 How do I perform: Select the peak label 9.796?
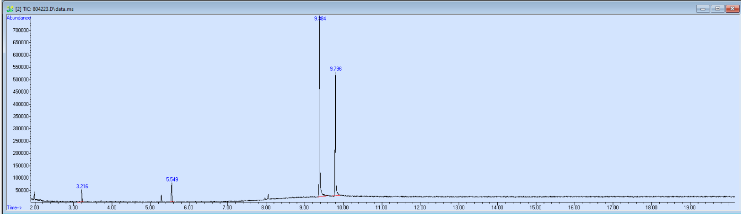pos(335,69)
